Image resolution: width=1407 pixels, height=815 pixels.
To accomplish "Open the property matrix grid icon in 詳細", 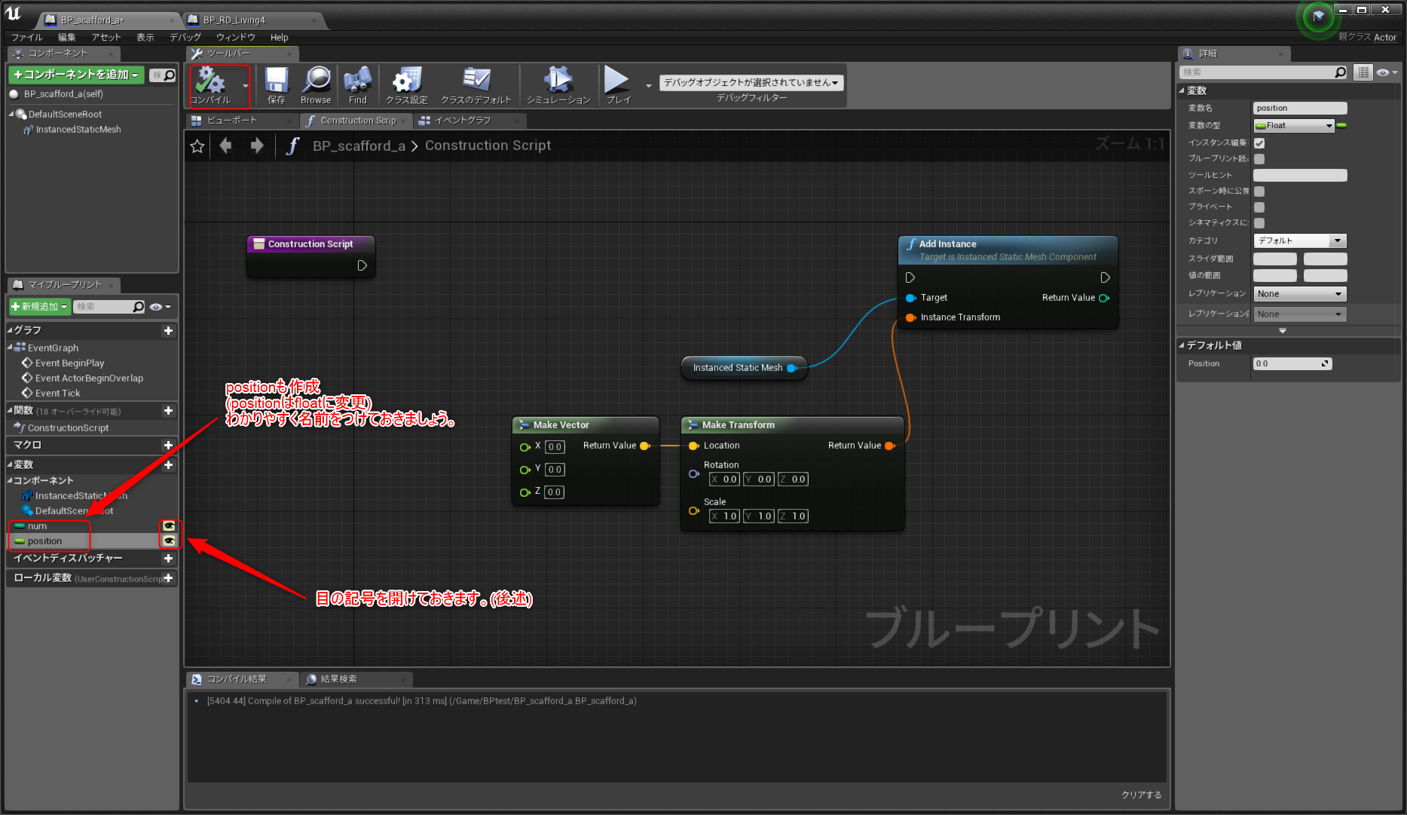I will pos(1363,72).
